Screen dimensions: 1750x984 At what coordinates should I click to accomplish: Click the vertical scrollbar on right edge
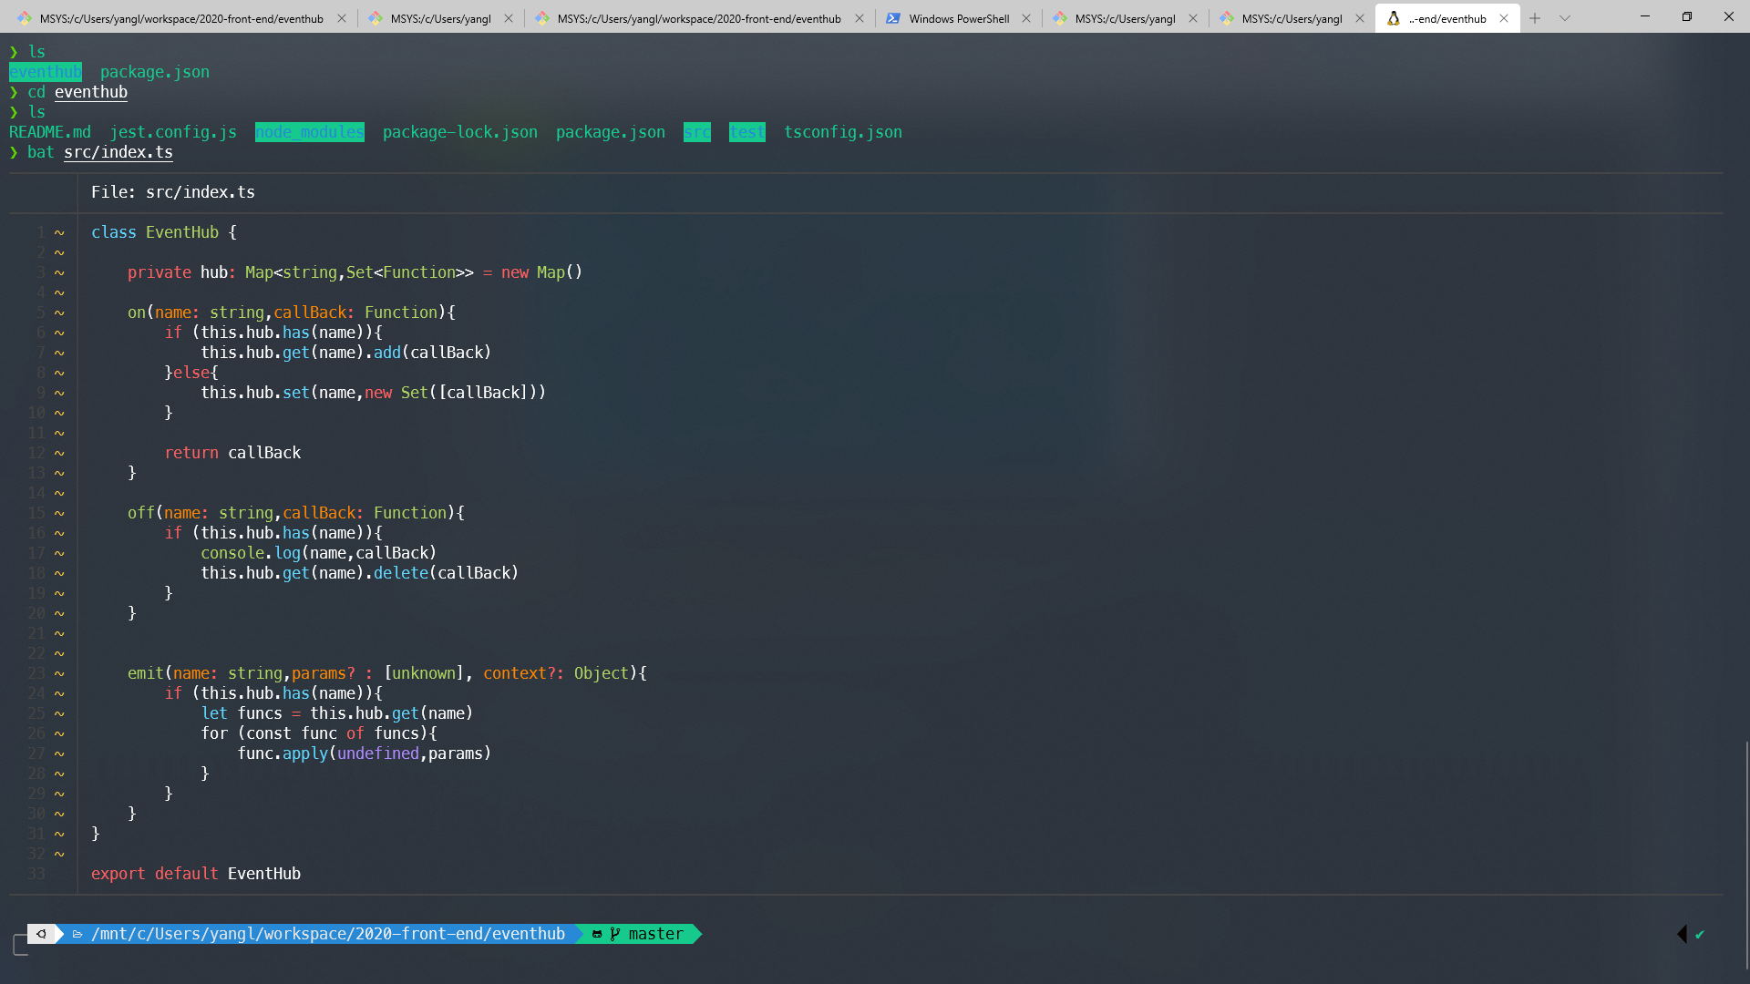pos(1746,855)
